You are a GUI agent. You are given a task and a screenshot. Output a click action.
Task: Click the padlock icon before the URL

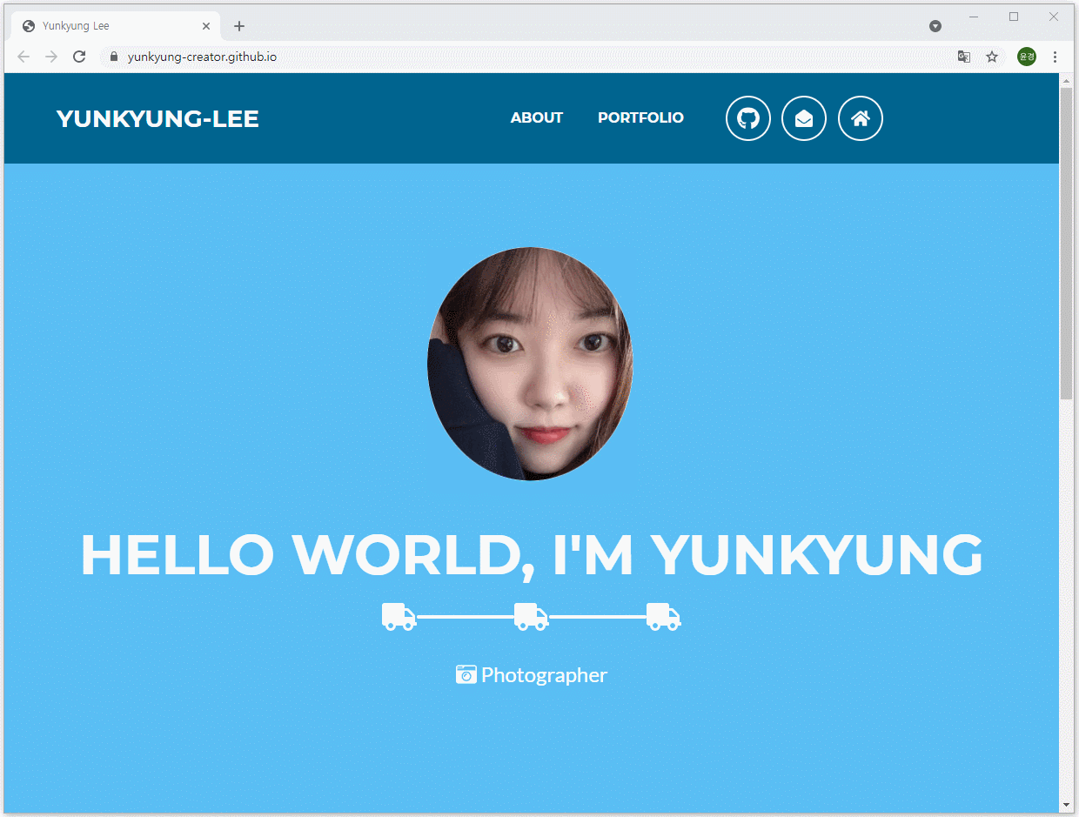point(113,57)
